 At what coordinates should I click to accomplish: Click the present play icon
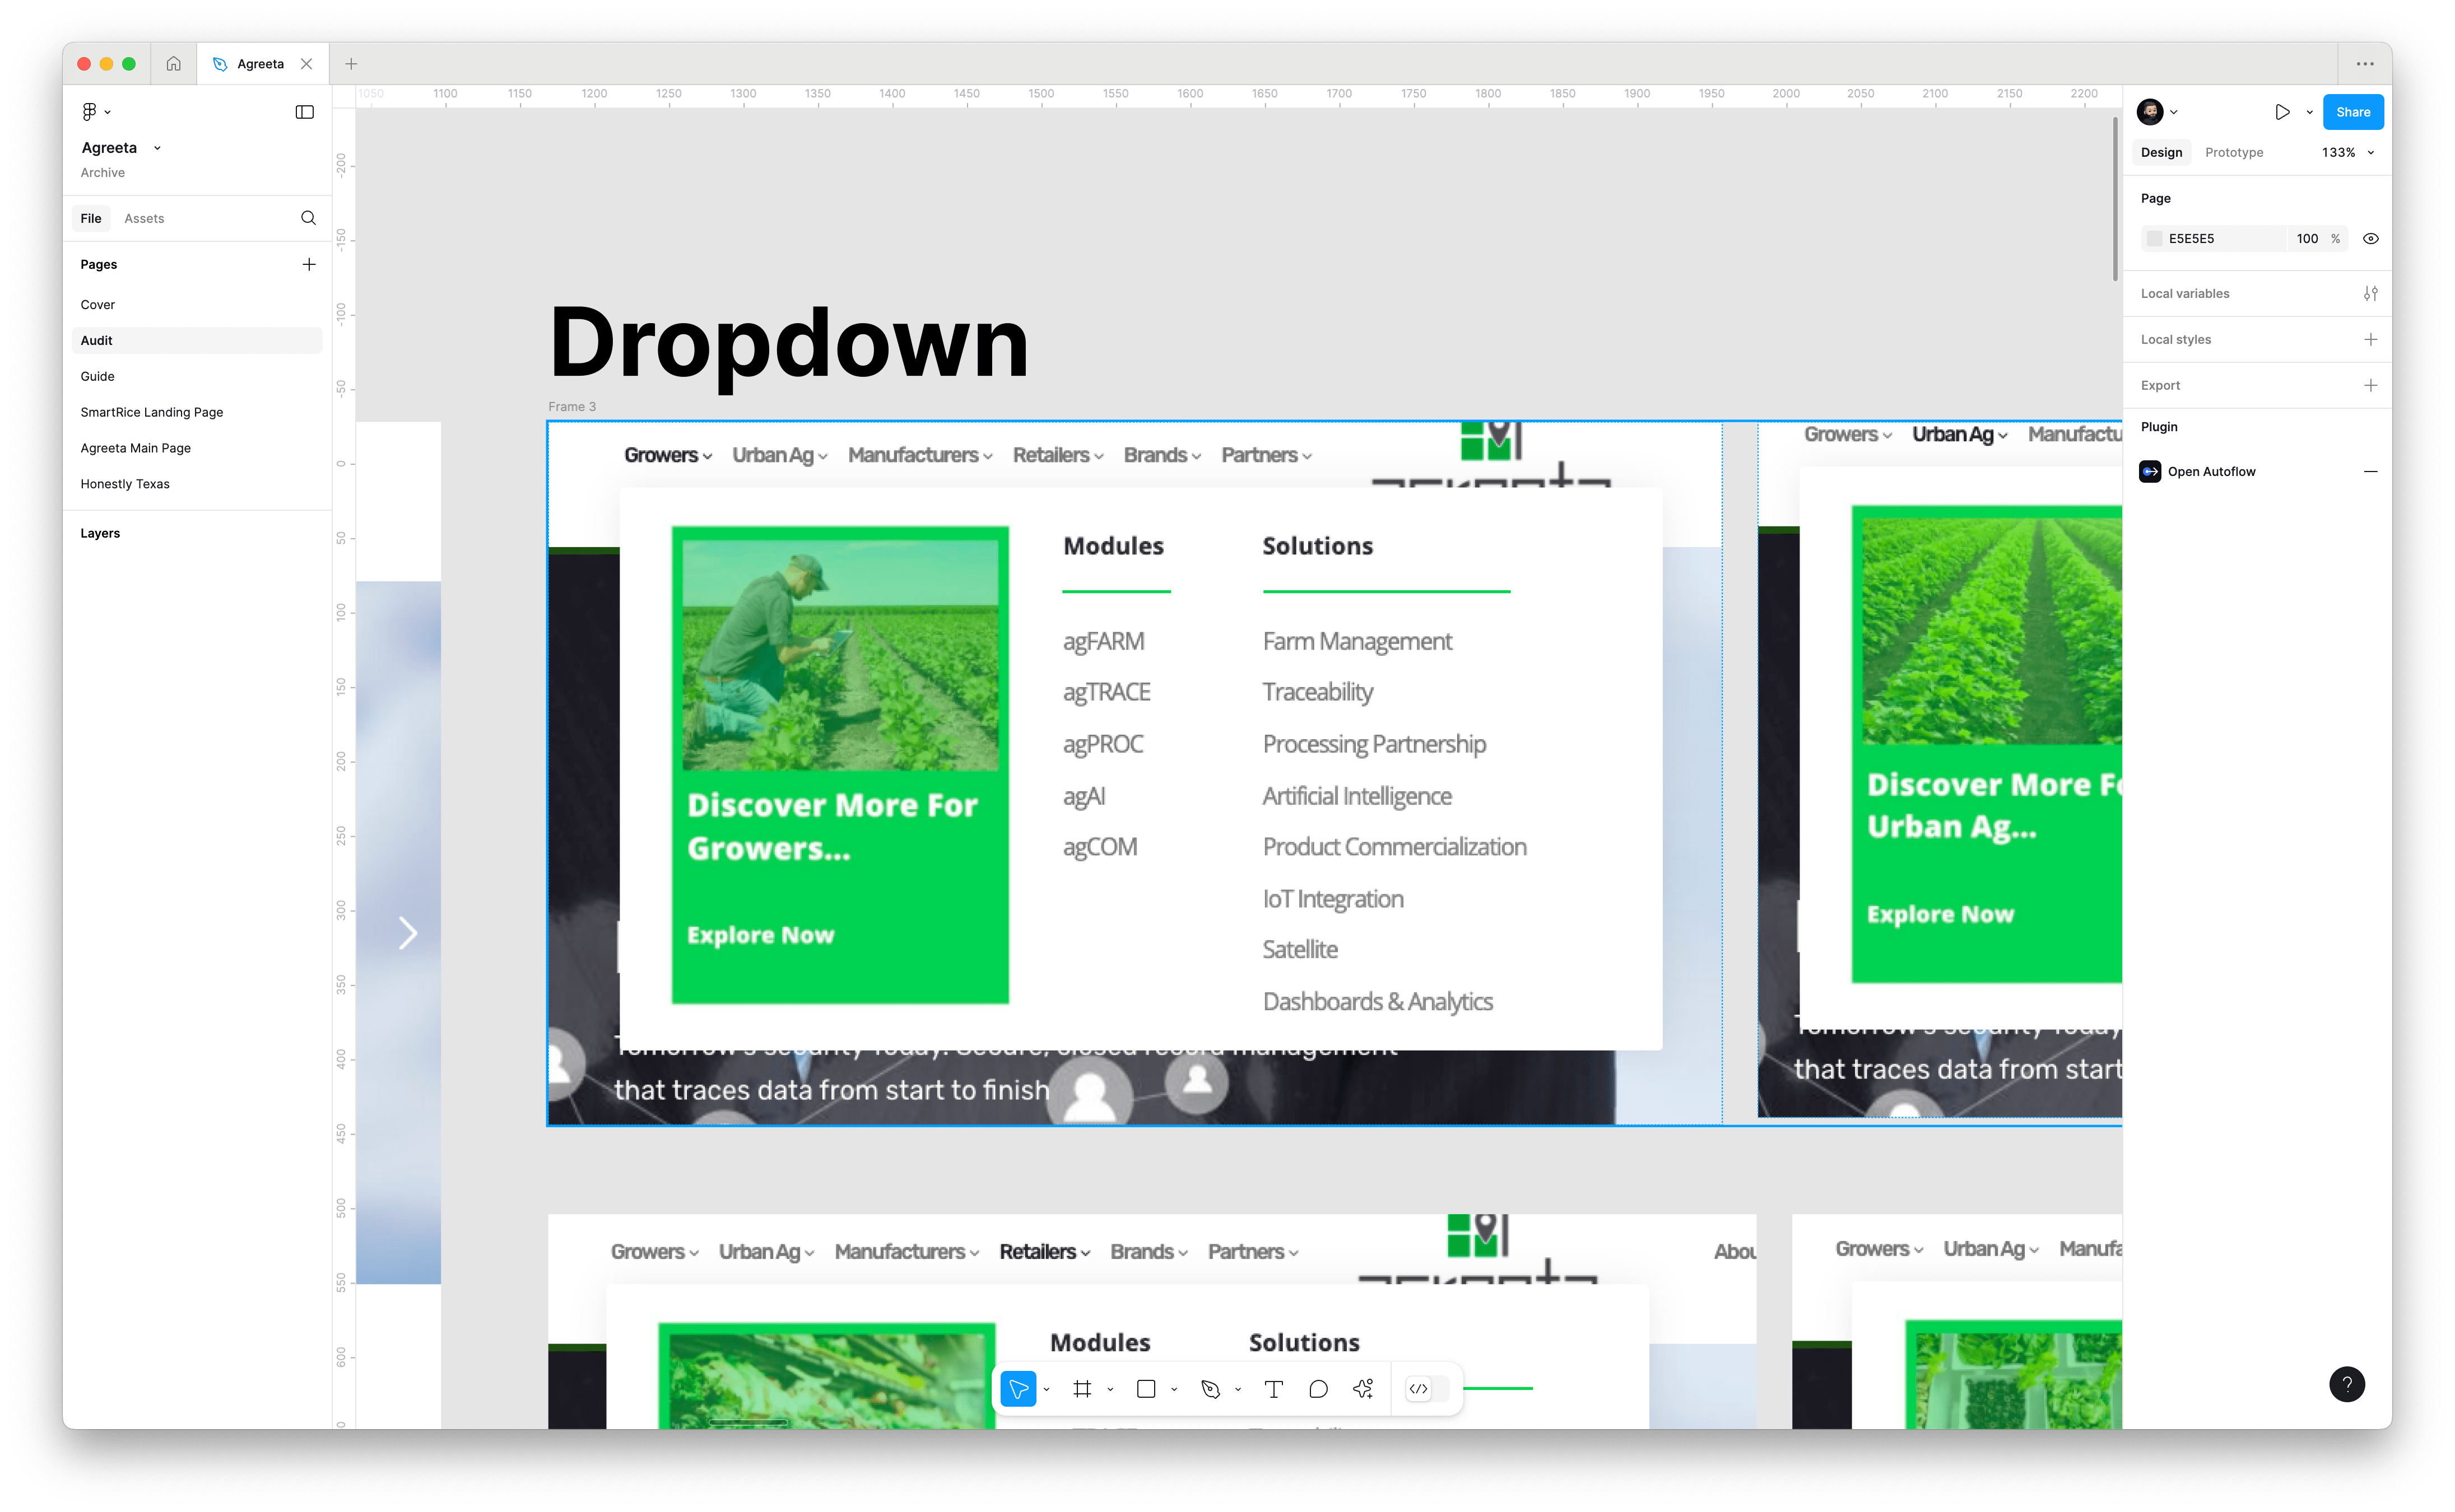2282,112
